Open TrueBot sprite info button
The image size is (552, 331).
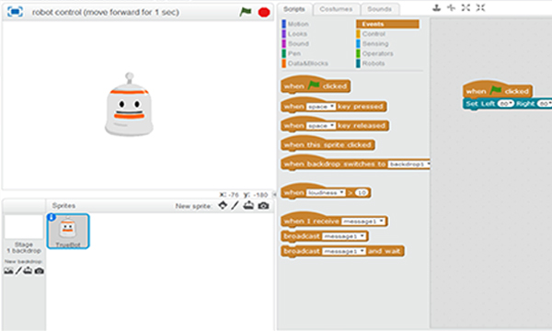(52, 217)
